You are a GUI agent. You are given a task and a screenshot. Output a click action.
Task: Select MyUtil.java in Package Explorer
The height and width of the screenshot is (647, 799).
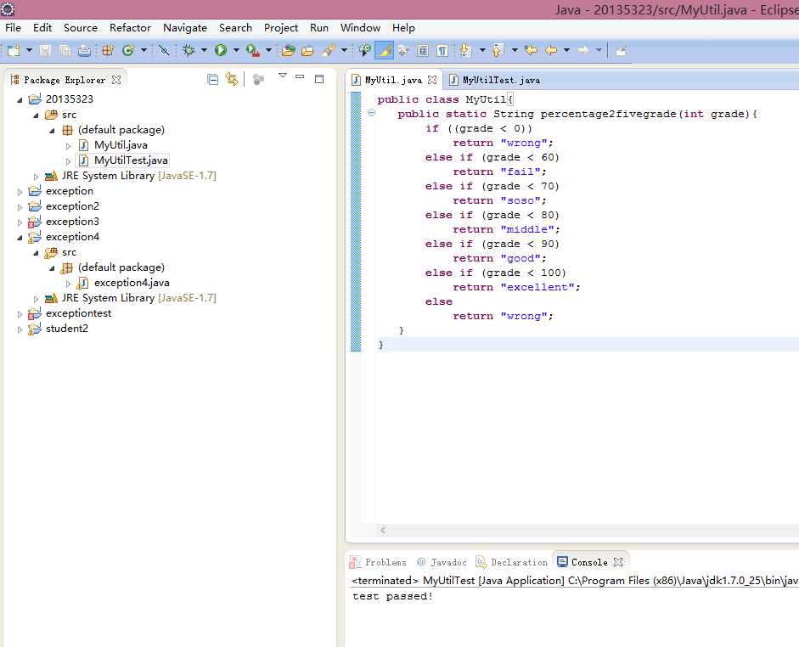pyautogui.click(x=121, y=145)
